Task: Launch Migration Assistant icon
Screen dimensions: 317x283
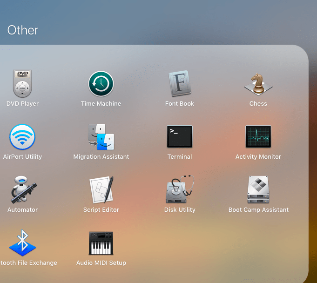Action: pos(101,137)
